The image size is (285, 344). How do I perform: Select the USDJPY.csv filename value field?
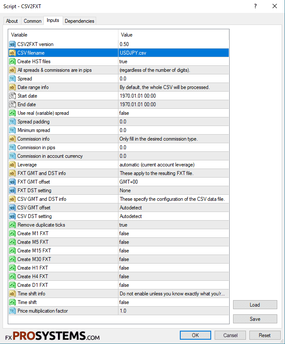click(173, 53)
